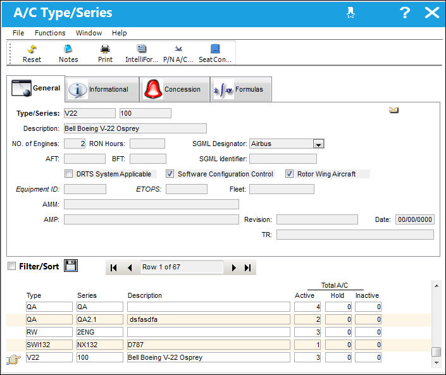Click the V22 type cell in list
Image resolution: width=446 pixels, height=375 pixels.
click(49, 357)
